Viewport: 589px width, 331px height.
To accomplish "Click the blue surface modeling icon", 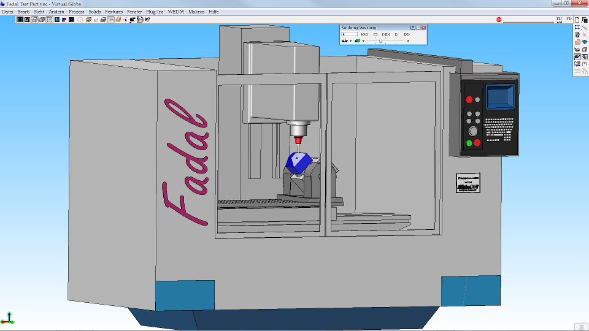I will [585, 42].
